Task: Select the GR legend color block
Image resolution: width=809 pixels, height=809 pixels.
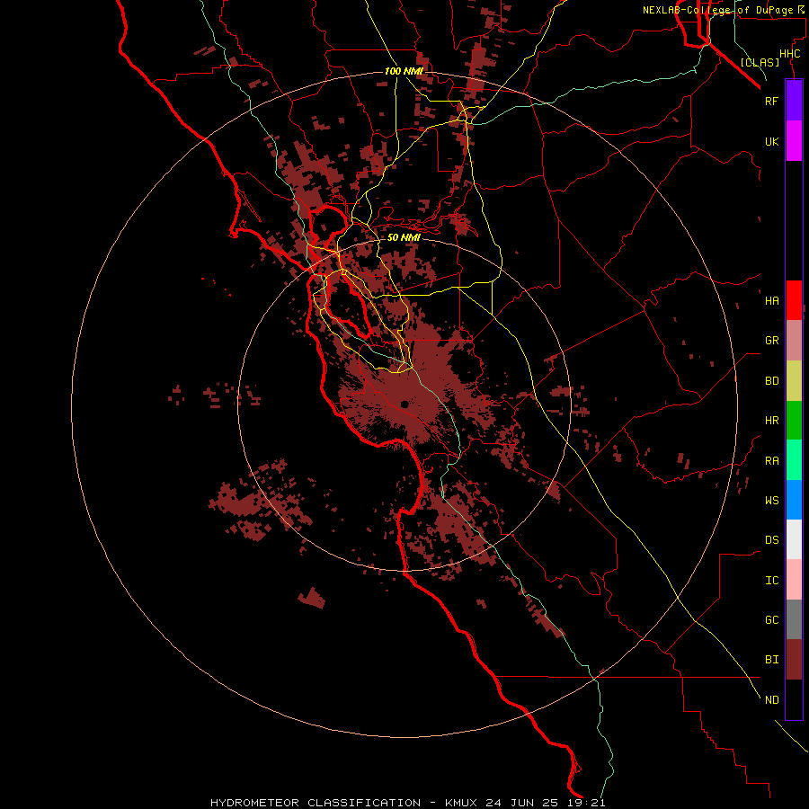Action: coord(794,341)
